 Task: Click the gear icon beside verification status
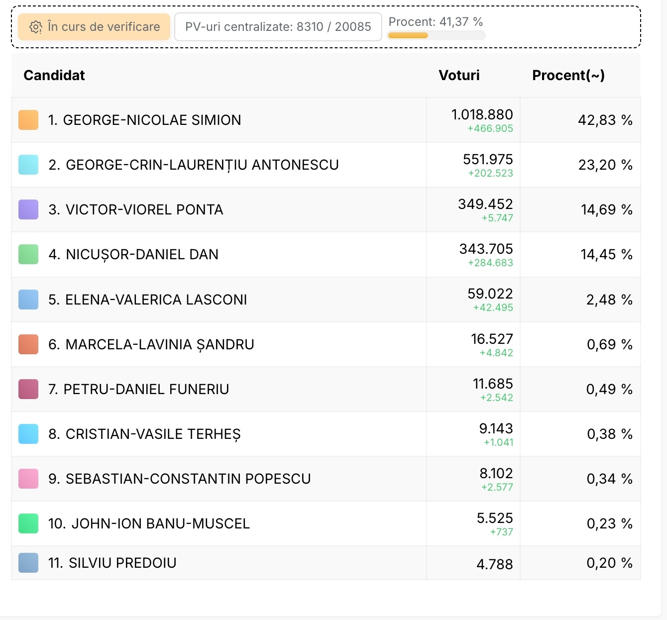35,27
